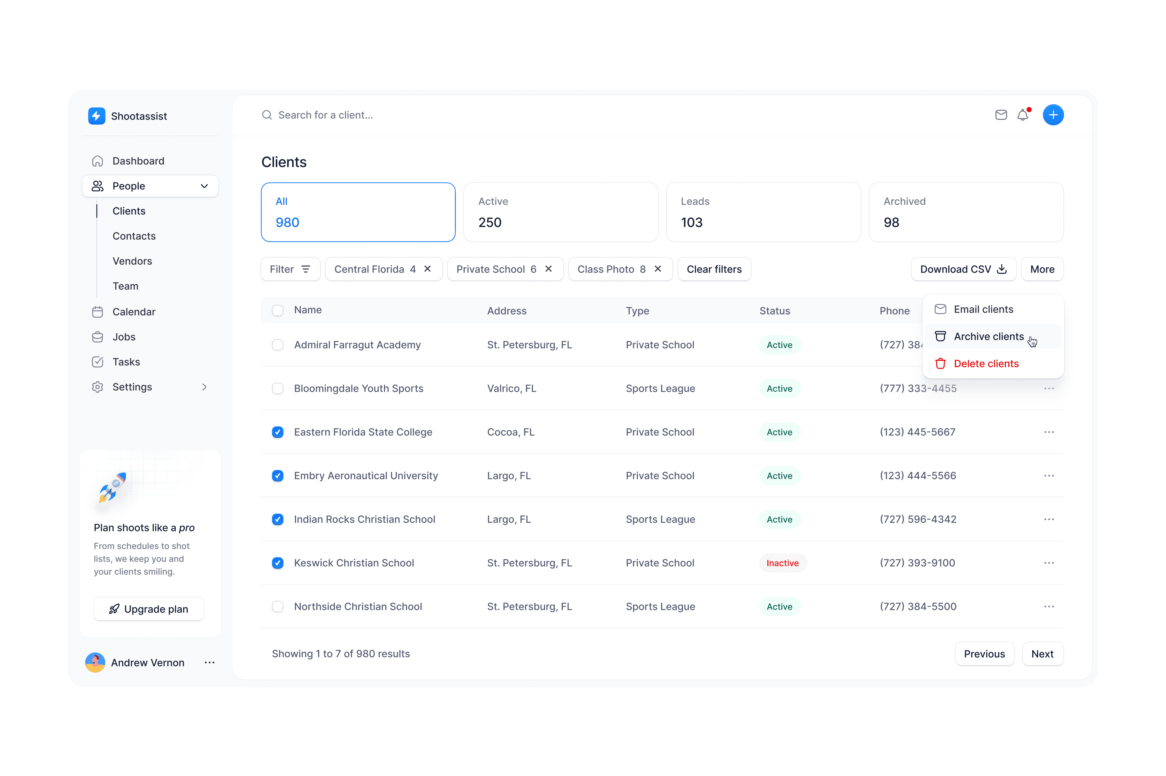1166x776 pixels.
Task: Collapse the People sidebar section
Action: [204, 186]
